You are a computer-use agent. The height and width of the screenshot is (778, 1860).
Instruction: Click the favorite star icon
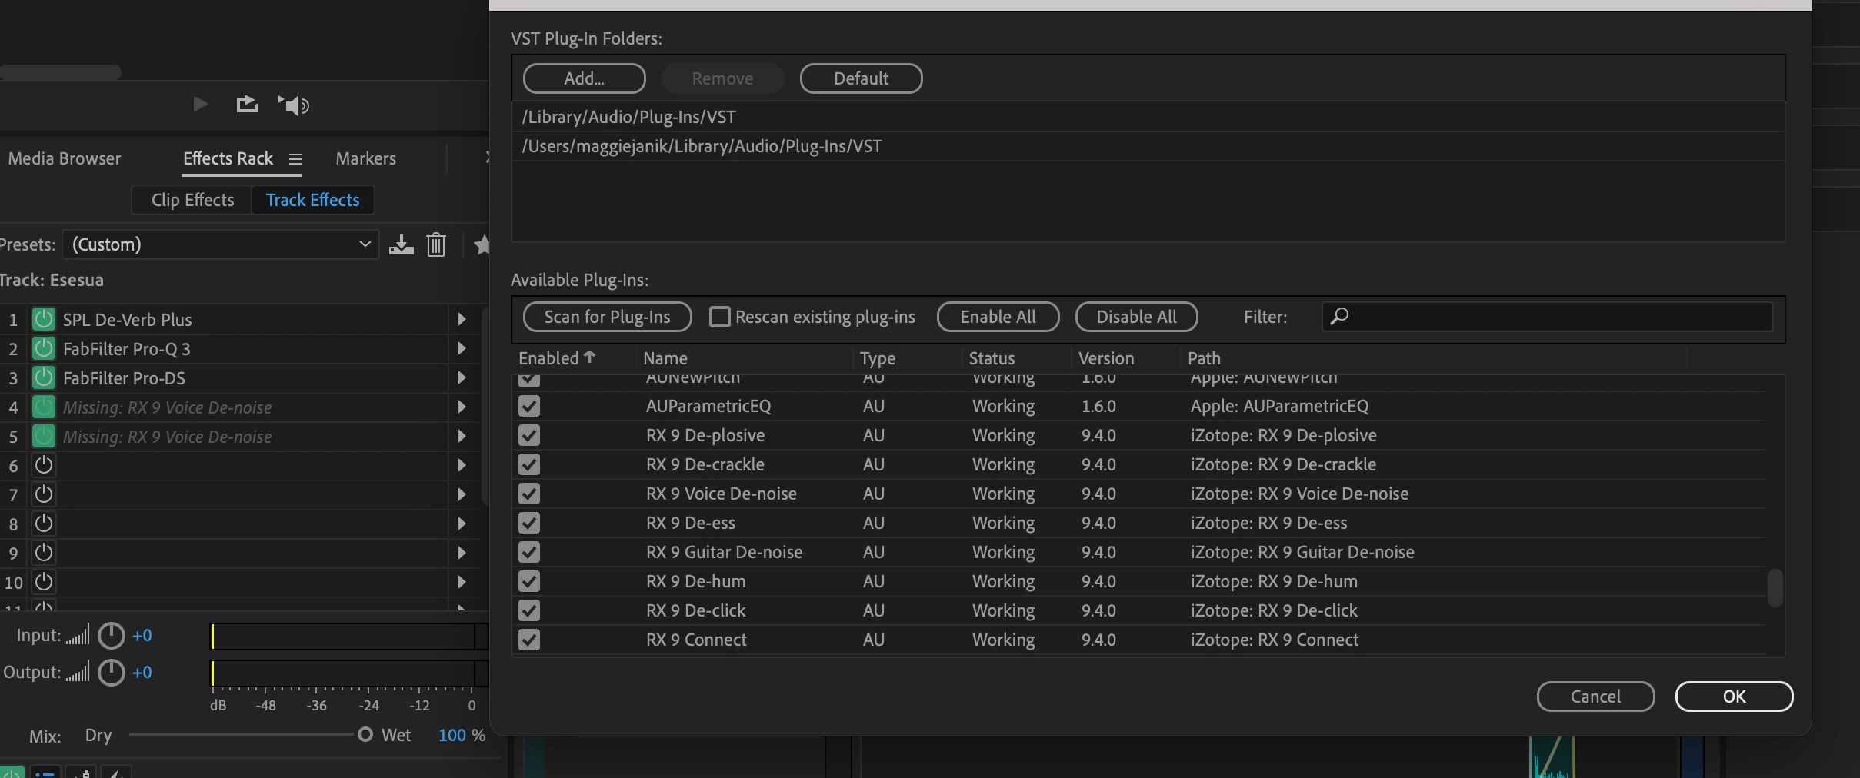pyautogui.click(x=482, y=244)
